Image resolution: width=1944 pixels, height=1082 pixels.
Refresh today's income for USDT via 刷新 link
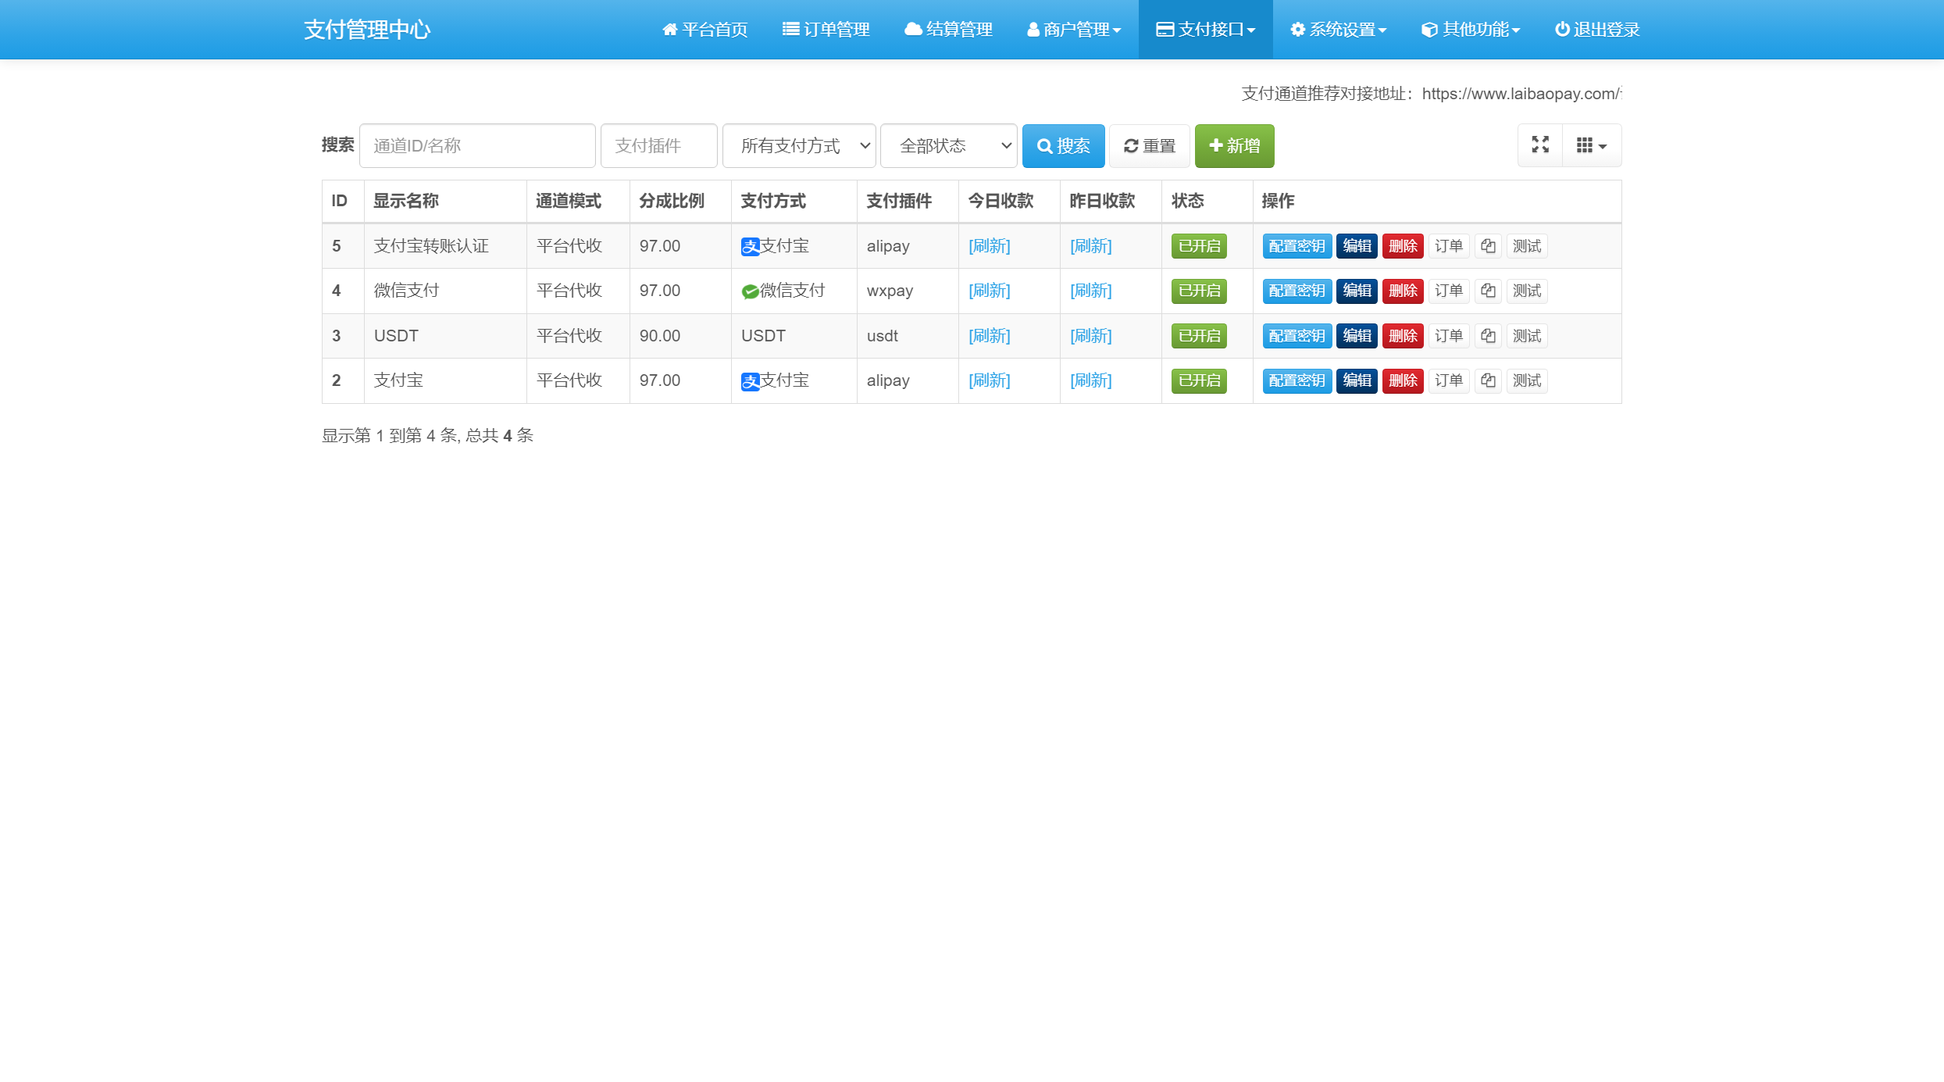coord(989,335)
